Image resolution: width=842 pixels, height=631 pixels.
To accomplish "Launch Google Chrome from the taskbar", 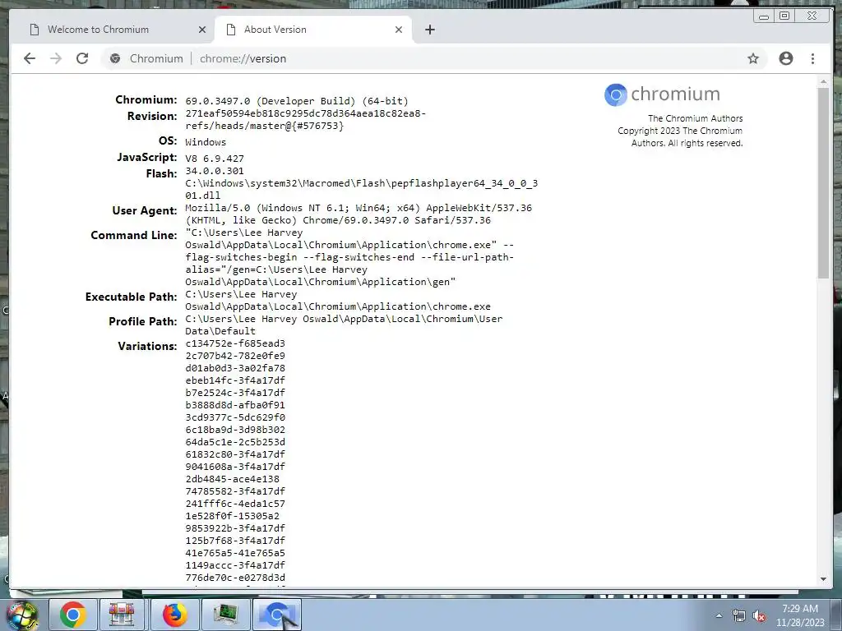I will [x=72, y=615].
